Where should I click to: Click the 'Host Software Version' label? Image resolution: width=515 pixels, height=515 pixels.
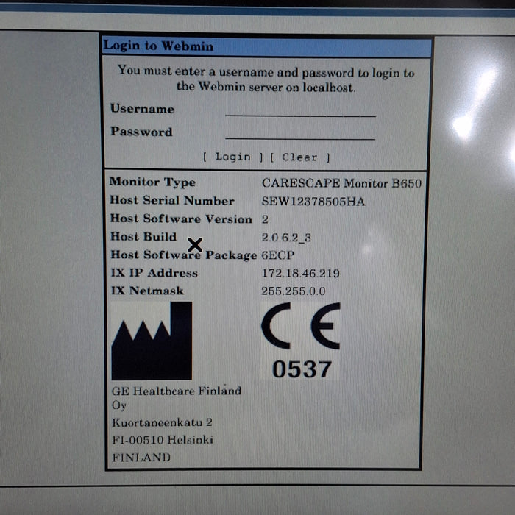pos(181,219)
